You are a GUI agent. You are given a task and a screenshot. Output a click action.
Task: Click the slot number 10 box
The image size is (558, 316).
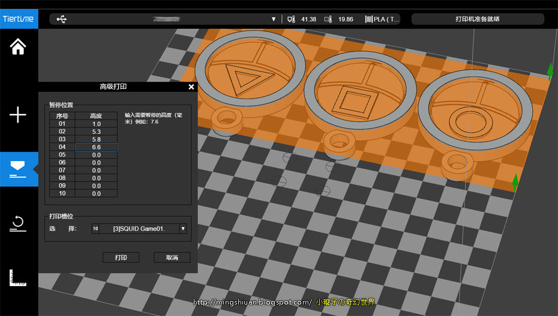(x=95, y=229)
